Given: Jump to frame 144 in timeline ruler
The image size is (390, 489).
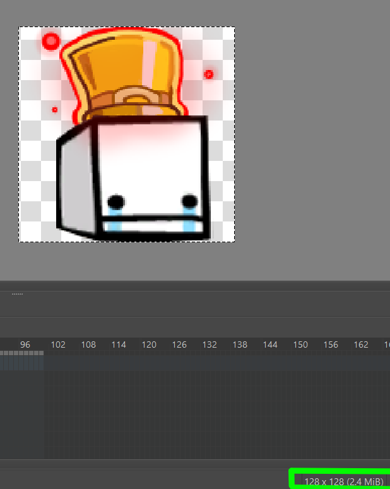Looking at the screenshot, I should (x=270, y=345).
